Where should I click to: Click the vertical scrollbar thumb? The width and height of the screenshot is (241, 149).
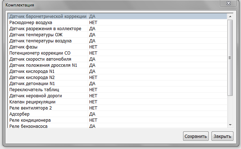tap(230, 57)
